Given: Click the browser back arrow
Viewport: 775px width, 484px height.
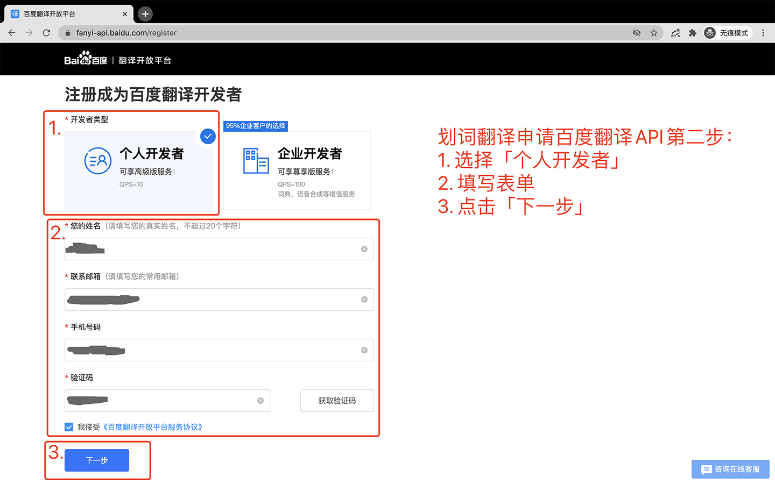Looking at the screenshot, I should (x=12, y=33).
